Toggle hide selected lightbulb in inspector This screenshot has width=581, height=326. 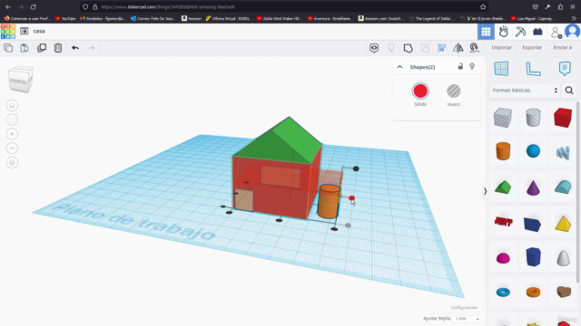tap(472, 66)
